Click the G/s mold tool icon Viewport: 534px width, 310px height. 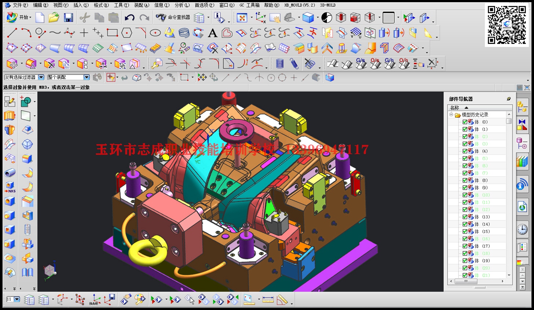pyautogui.click(x=361, y=63)
